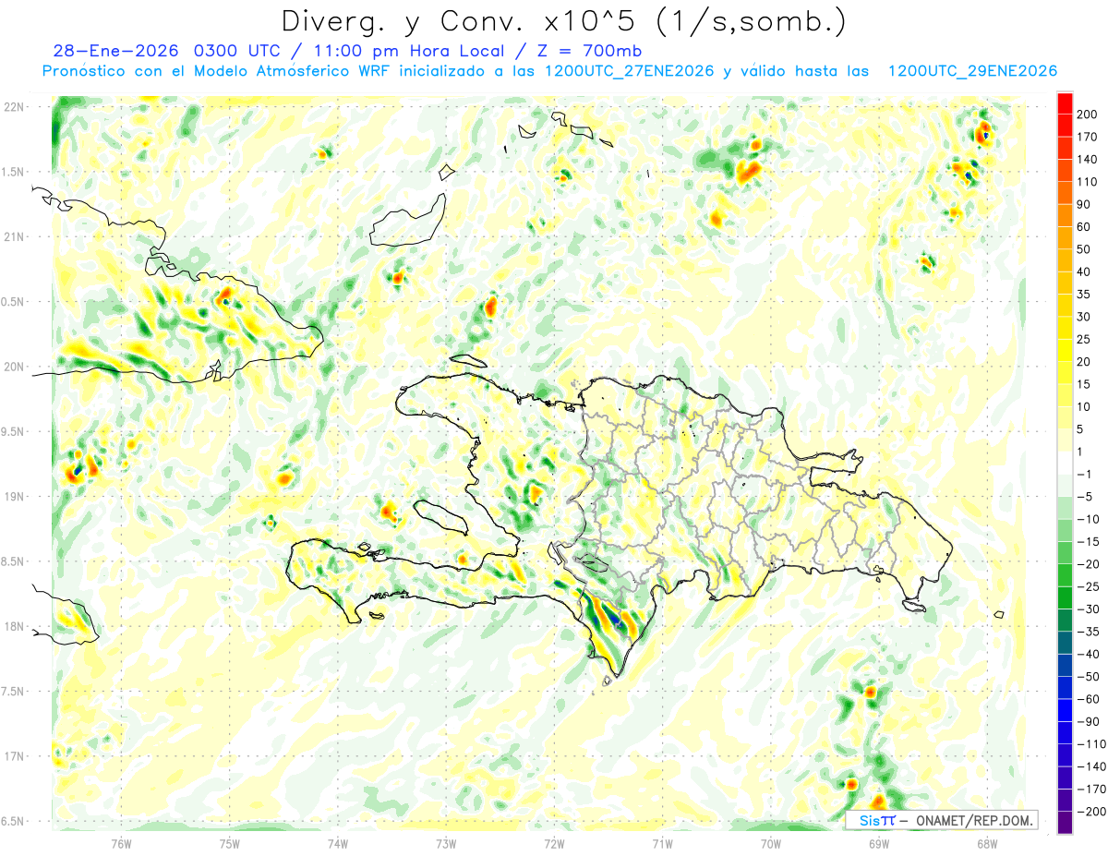Select the colorbar value '140'
Image resolution: width=1108 pixels, height=856 pixels.
(1089, 160)
